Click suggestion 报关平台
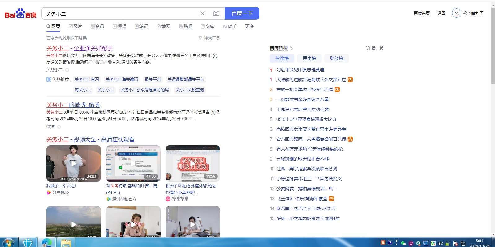This screenshot has width=495, height=247. pyautogui.click(x=153, y=79)
